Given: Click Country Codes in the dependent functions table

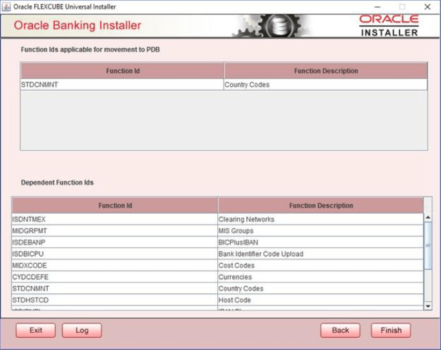Looking at the screenshot, I should [320, 288].
